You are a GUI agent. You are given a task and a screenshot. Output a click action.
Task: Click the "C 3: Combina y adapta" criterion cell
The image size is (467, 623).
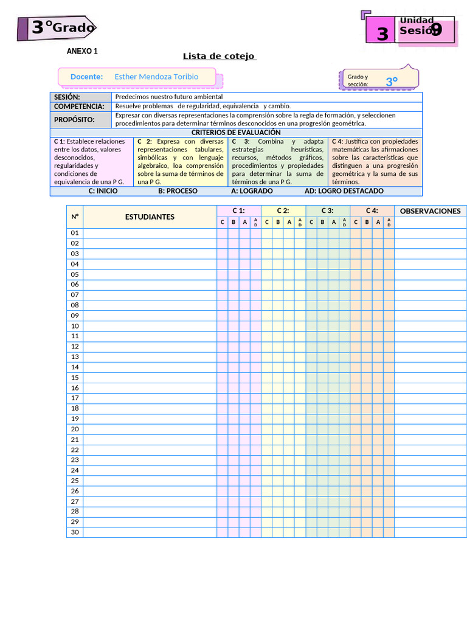click(x=277, y=162)
